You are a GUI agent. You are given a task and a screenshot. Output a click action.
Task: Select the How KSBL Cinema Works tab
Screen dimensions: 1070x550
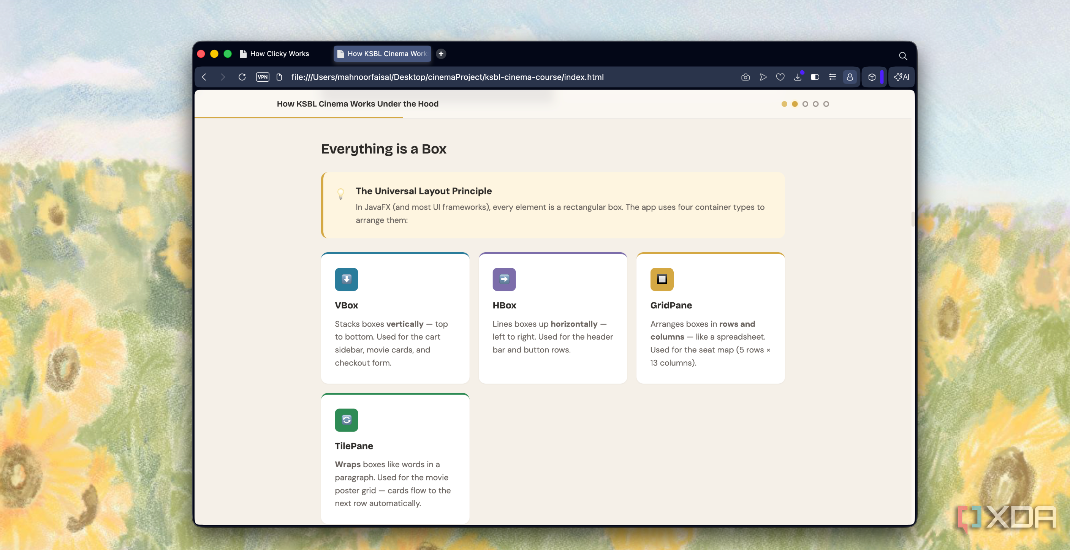coord(382,54)
